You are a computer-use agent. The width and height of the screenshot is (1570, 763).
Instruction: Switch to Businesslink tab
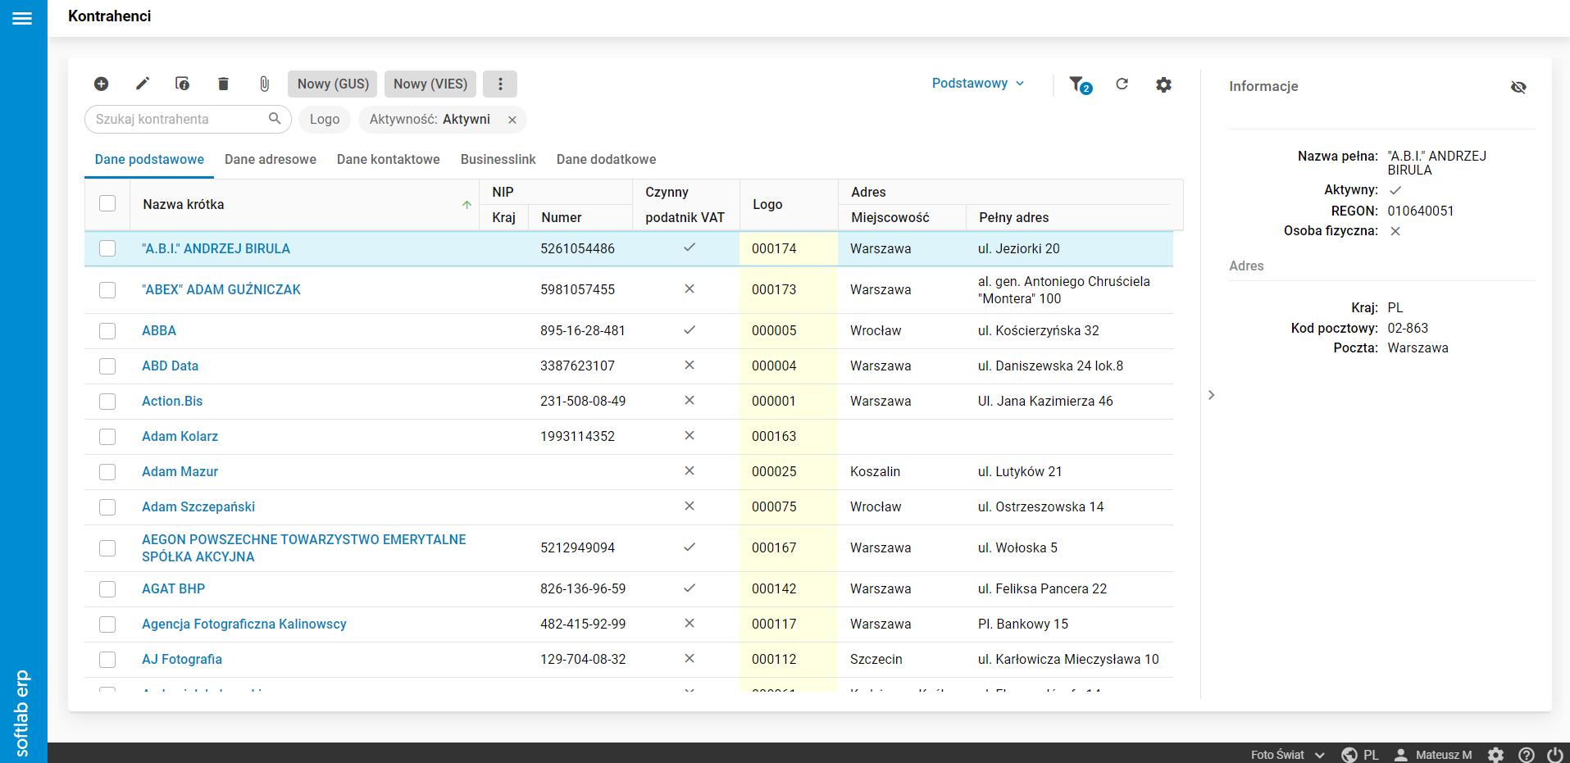tap(498, 160)
